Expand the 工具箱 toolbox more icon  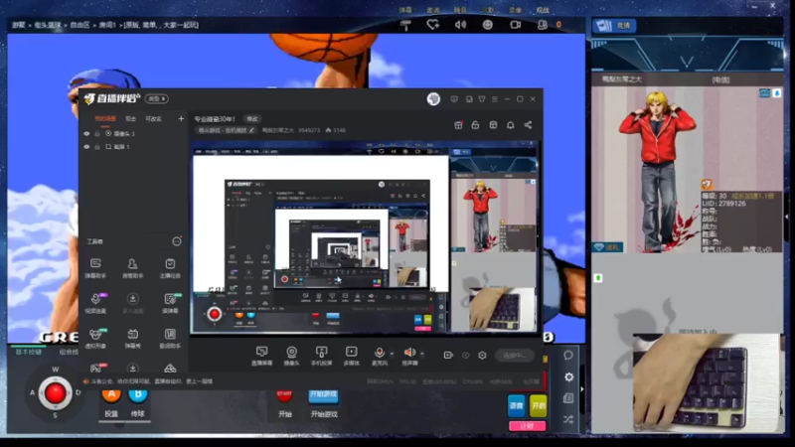[x=177, y=241]
